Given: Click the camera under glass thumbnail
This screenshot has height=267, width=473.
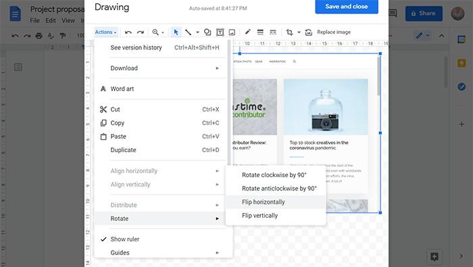Looking at the screenshot, I should tap(326, 107).
